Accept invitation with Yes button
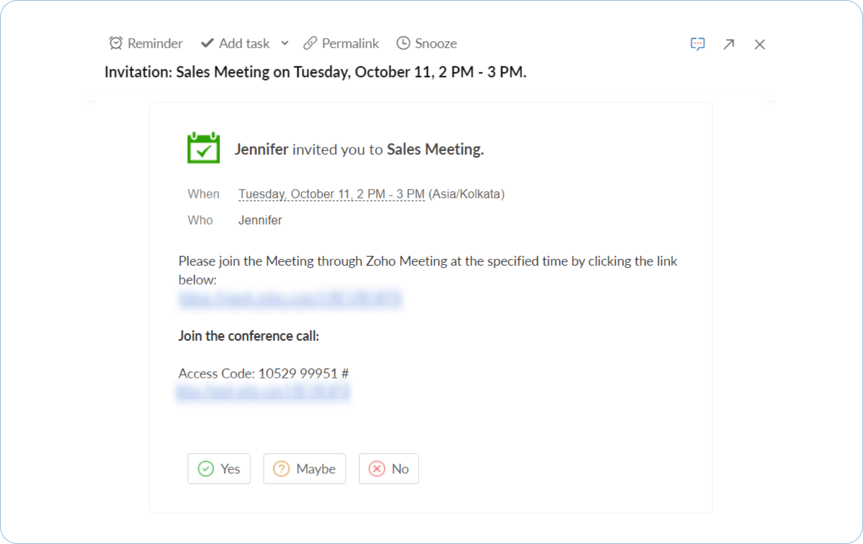The image size is (863, 544). point(219,468)
